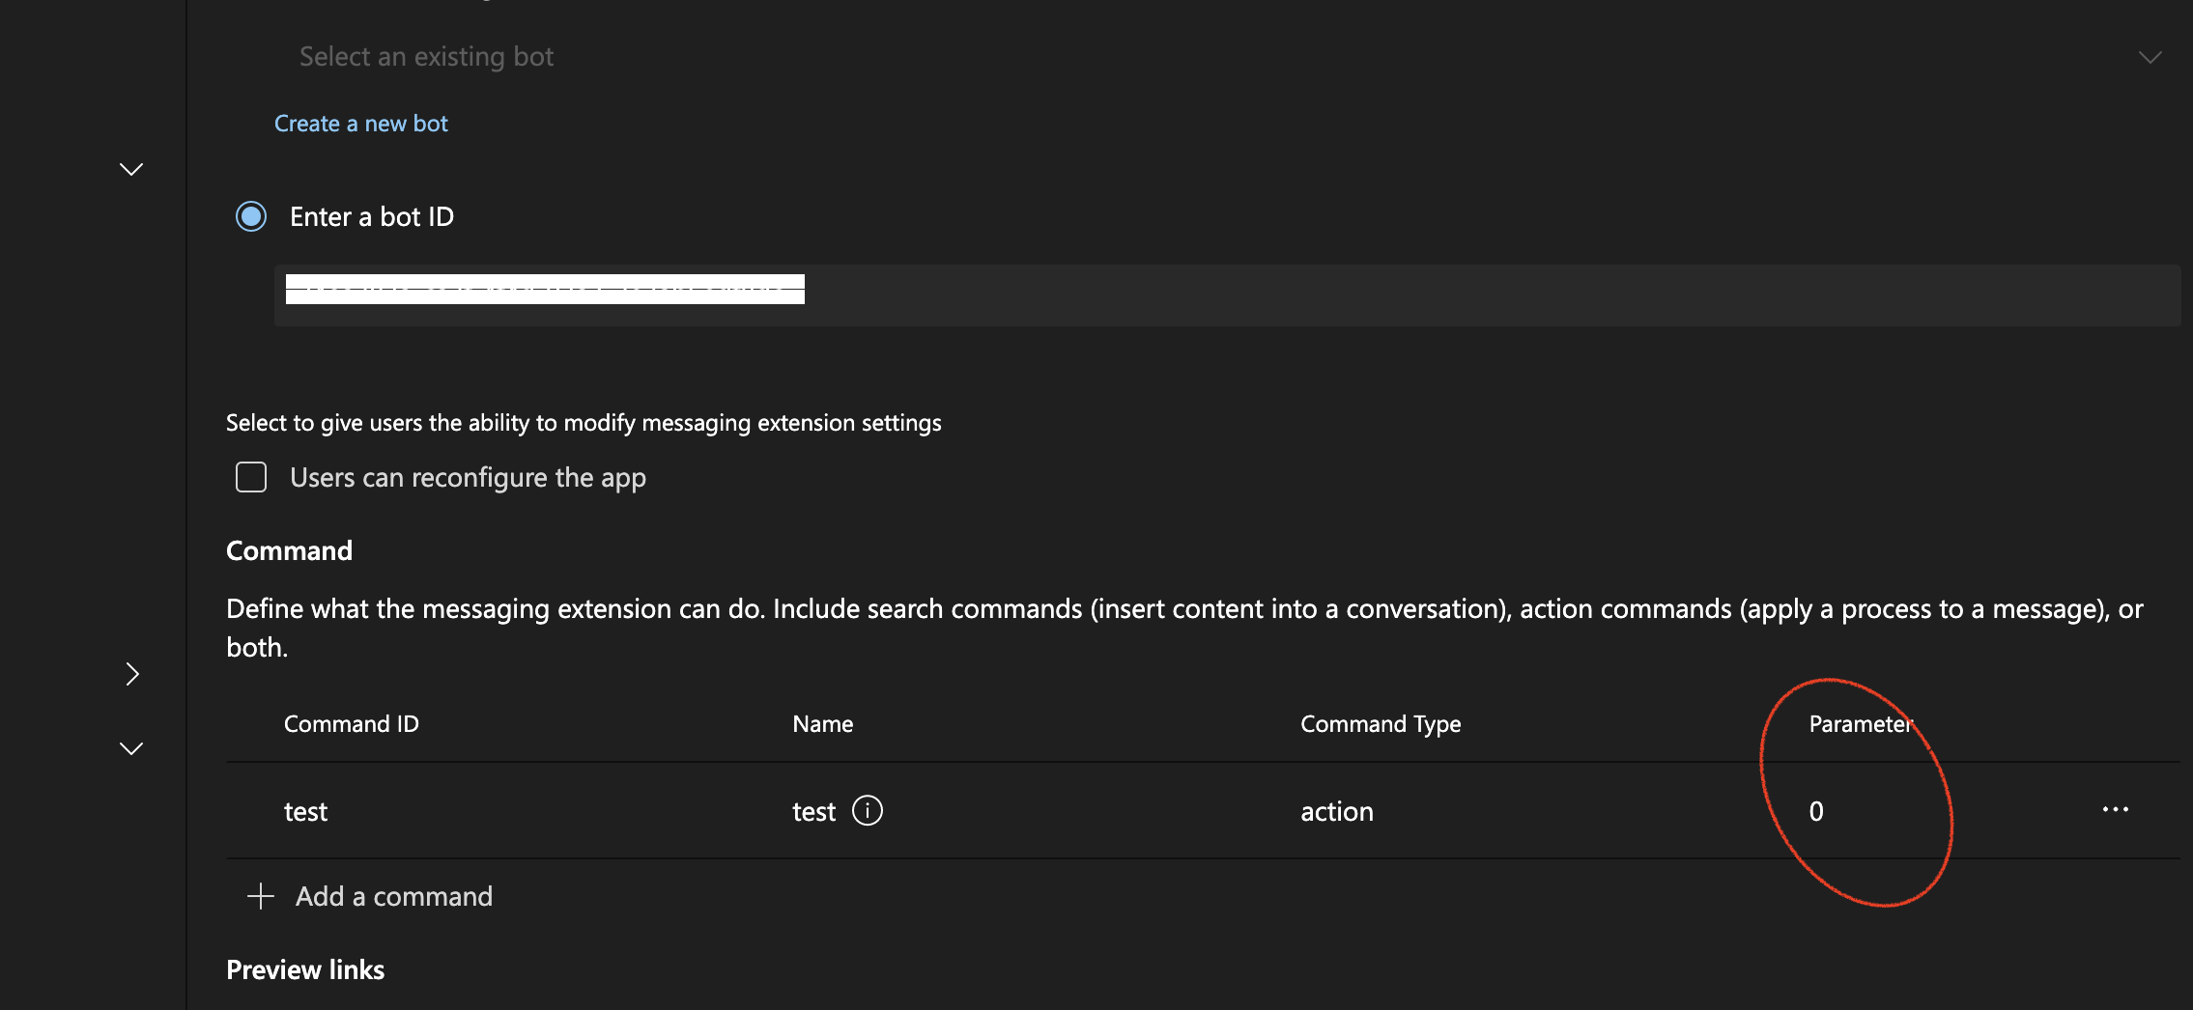Collapse the upper sidebar section chevron
The width and height of the screenshot is (2193, 1010).
tap(131, 170)
